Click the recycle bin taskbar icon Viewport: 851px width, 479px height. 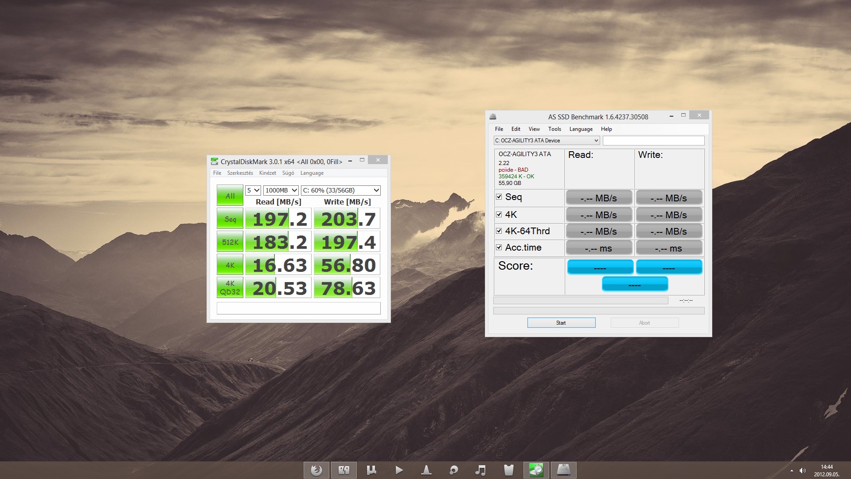point(508,470)
